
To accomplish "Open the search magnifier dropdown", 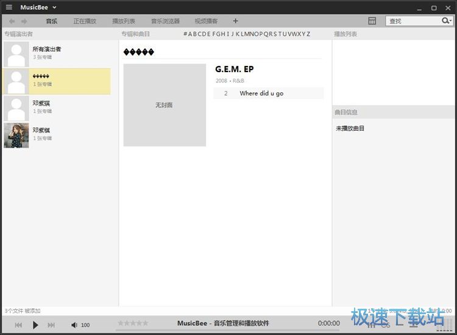I will click(x=447, y=21).
